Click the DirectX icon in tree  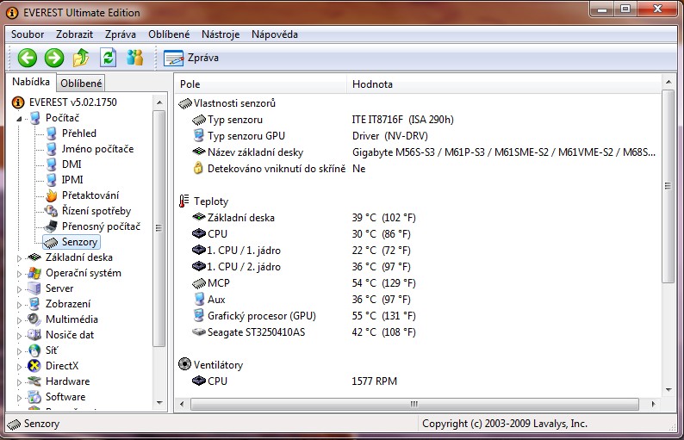coord(34,366)
